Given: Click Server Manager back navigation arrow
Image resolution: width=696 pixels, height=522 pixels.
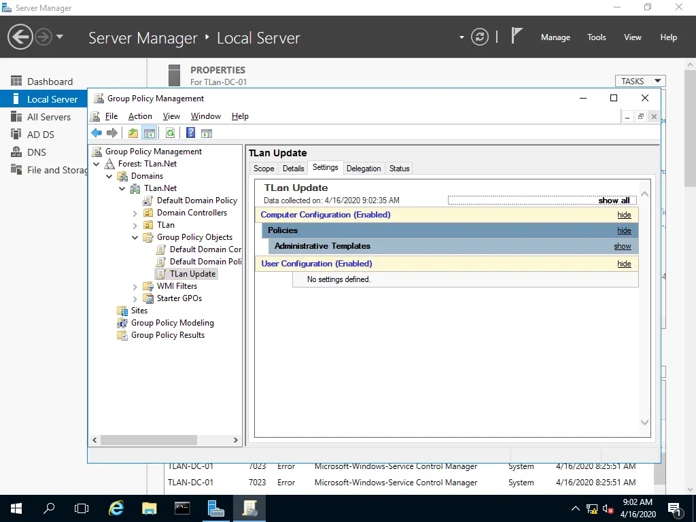Looking at the screenshot, I should click(x=20, y=37).
